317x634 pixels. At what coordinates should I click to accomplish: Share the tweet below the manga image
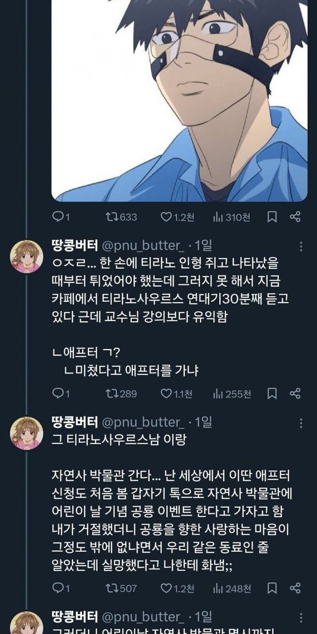coord(295,217)
